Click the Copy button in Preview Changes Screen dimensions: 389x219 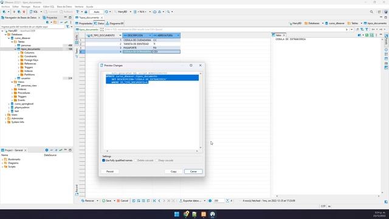click(173, 172)
